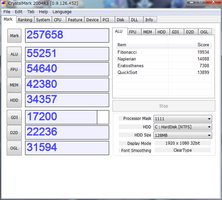The image size is (222, 200).
Task: Start the FPU benchmark test
Action: click(x=14, y=69)
